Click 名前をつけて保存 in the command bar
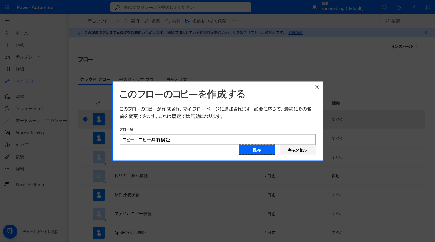Image resolution: width=435 pixels, height=242 pixels. click(x=206, y=21)
